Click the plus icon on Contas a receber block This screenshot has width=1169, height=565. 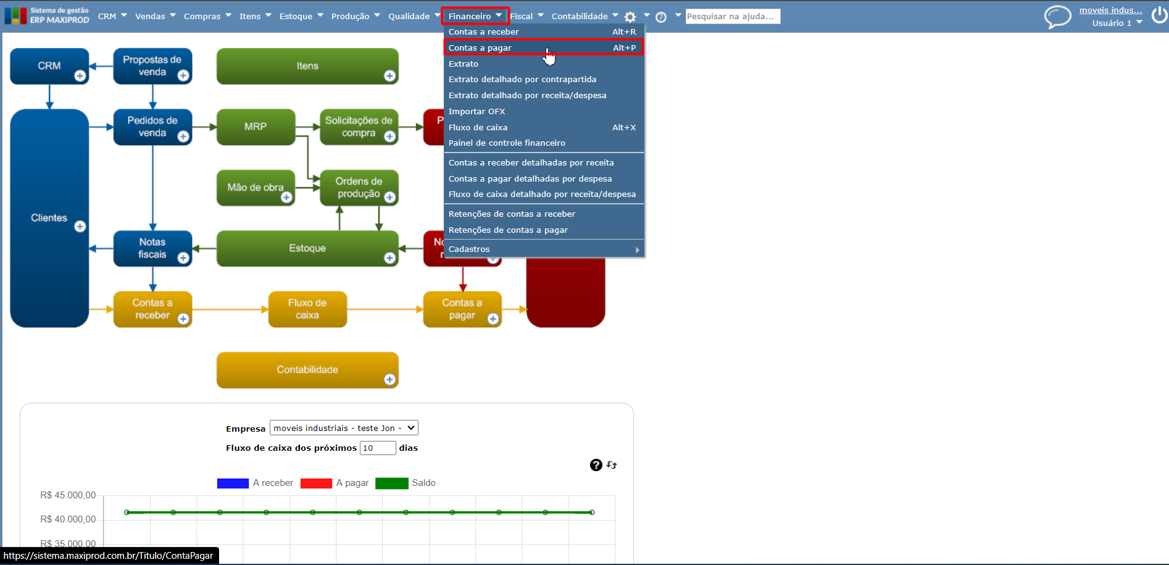click(183, 319)
